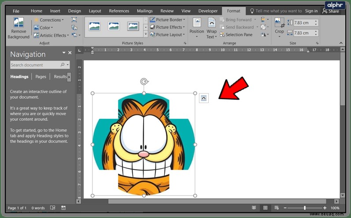Switch to Print Layout view
This screenshot has height=218, width=351.
[265, 208]
